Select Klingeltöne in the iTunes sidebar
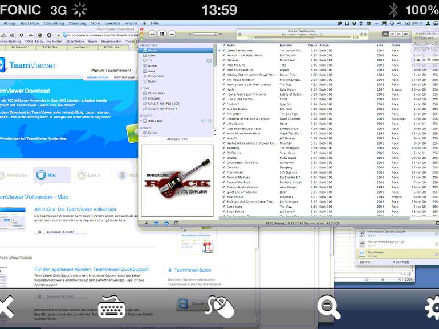 (x=176, y=76)
